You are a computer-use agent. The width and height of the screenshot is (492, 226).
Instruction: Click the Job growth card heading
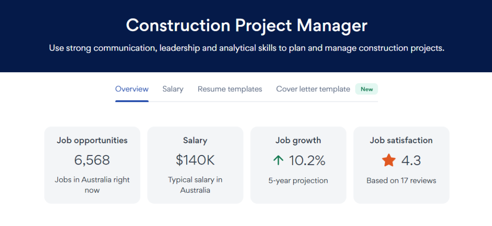(x=298, y=141)
